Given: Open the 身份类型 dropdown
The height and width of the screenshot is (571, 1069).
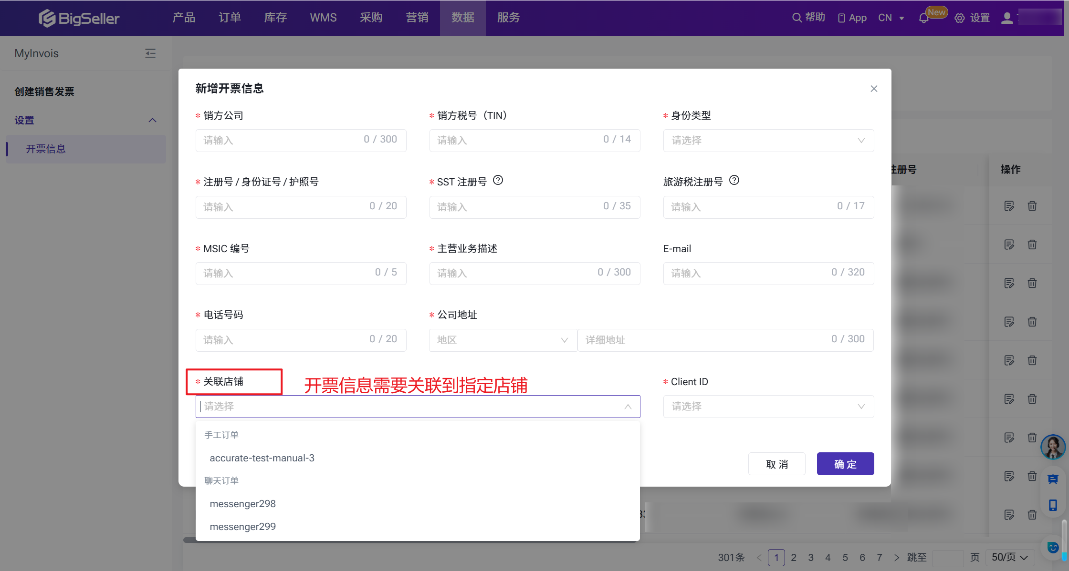Looking at the screenshot, I should [768, 141].
